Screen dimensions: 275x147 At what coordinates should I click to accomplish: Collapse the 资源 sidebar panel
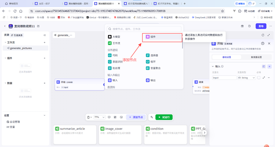point(45,35)
